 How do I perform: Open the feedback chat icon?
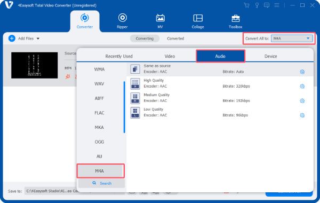tap(267, 5)
